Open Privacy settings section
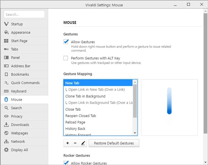208x165 pixels. click(x=24, y=116)
